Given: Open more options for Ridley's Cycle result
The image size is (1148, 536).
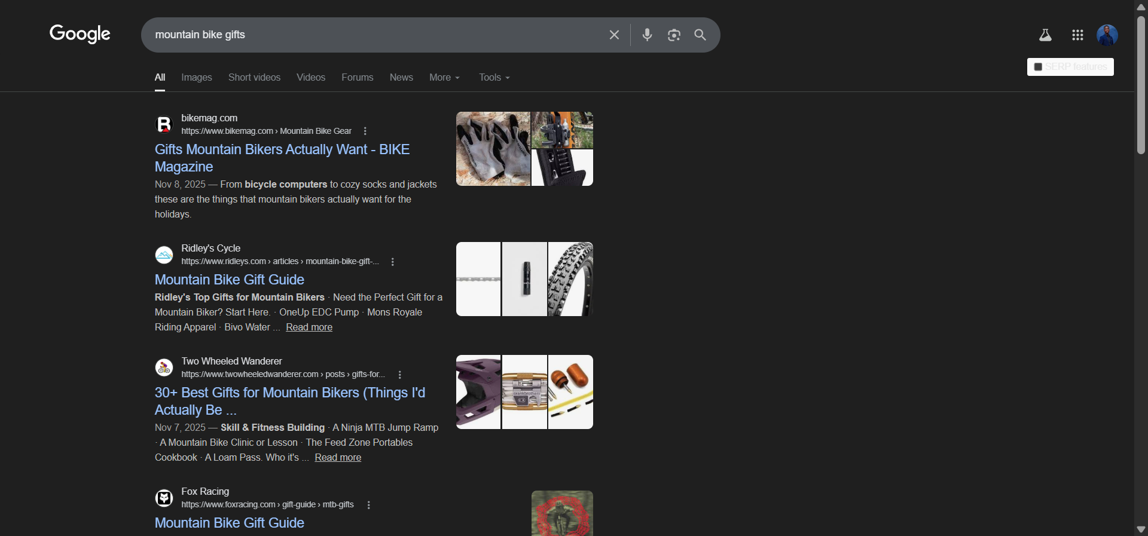Looking at the screenshot, I should (392, 262).
